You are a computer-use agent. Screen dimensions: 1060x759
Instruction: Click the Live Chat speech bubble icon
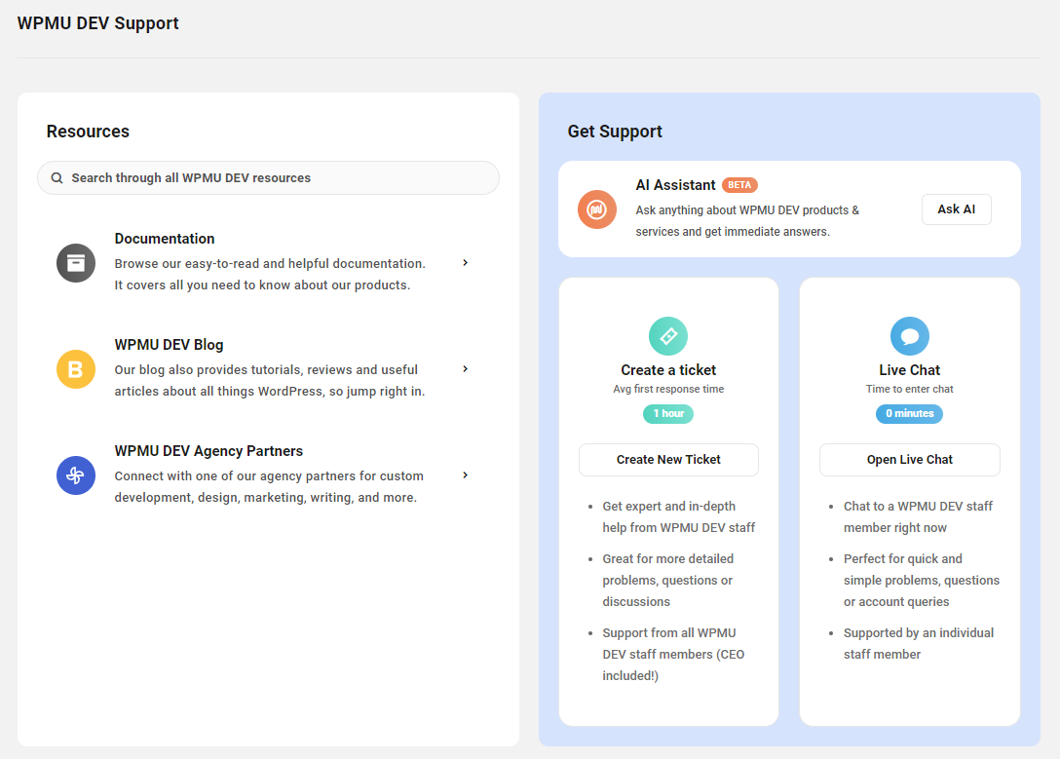coord(909,335)
